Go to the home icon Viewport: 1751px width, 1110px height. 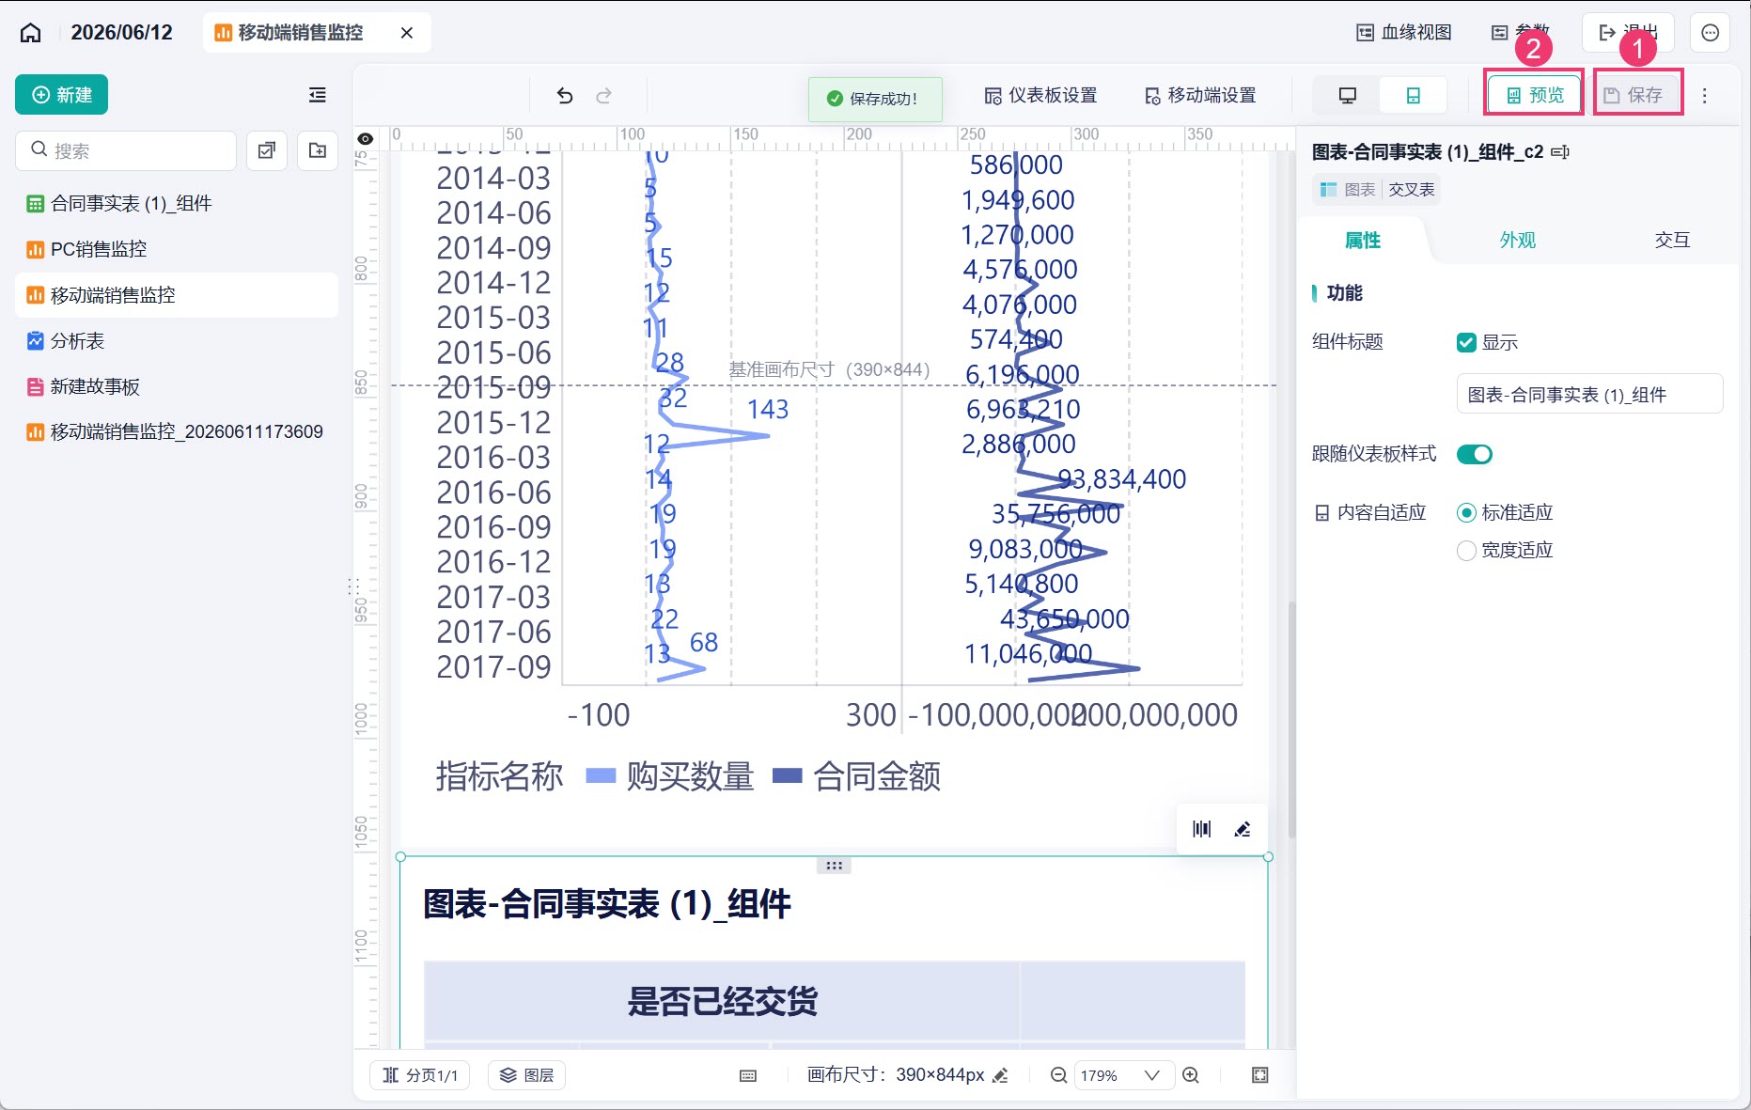pyautogui.click(x=31, y=33)
